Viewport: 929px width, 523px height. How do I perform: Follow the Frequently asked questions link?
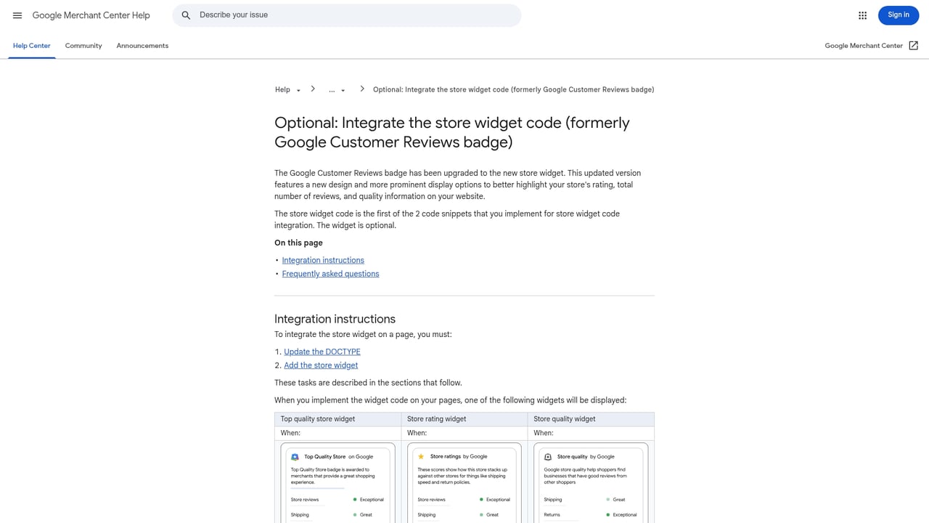click(x=330, y=273)
